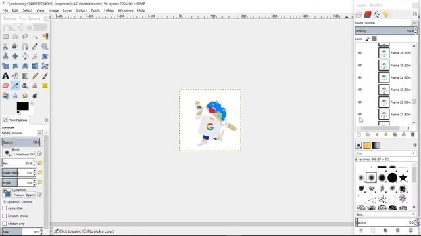Select the Scale tool
This screenshot has height=236, width=421.
[5, 66]
